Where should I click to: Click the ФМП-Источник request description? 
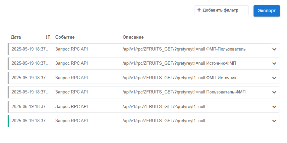(x=179, y=78)
